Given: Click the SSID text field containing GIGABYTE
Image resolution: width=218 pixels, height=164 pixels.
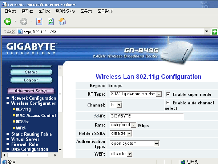Looking at the screenshot, I should point(147,116).
